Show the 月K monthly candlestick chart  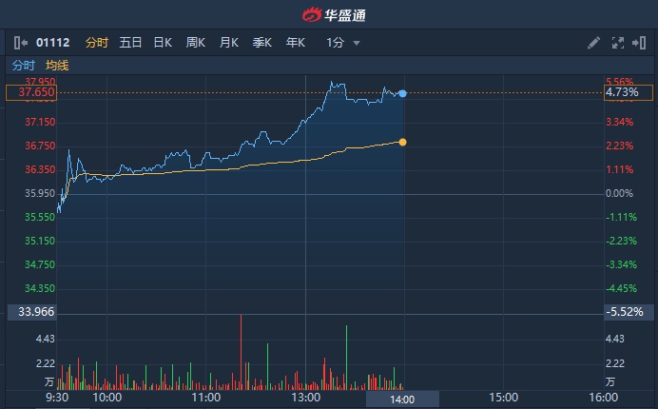coord(228,43)
